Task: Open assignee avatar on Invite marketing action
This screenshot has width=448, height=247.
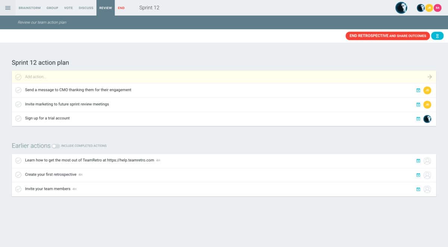Action: pos(427,104)
